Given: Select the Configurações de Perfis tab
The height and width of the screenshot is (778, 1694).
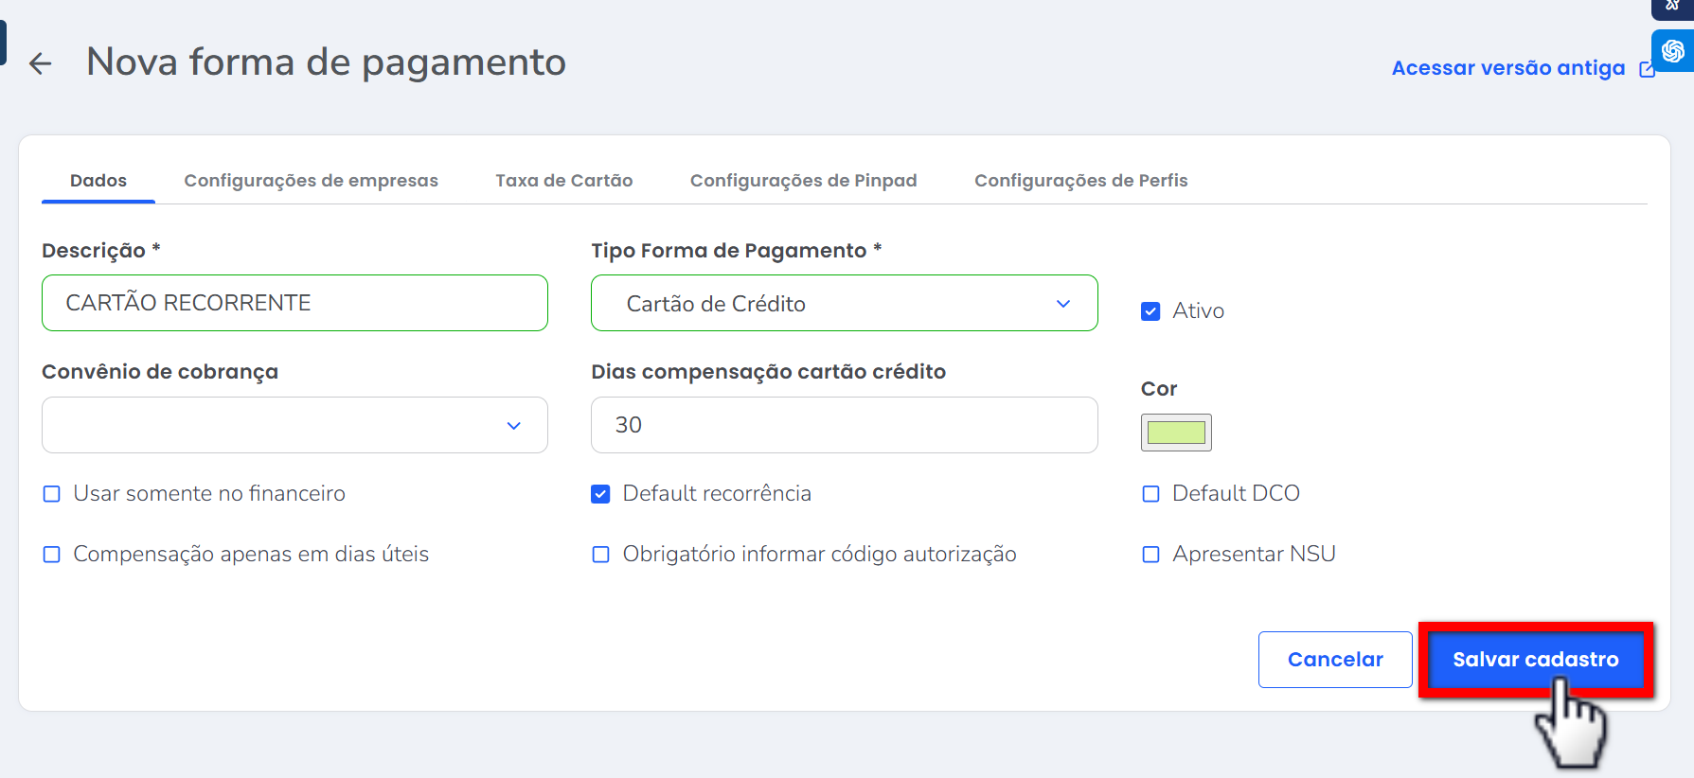Looking at the screenshot, I should pyautogui.click(x=1080, y=181).
